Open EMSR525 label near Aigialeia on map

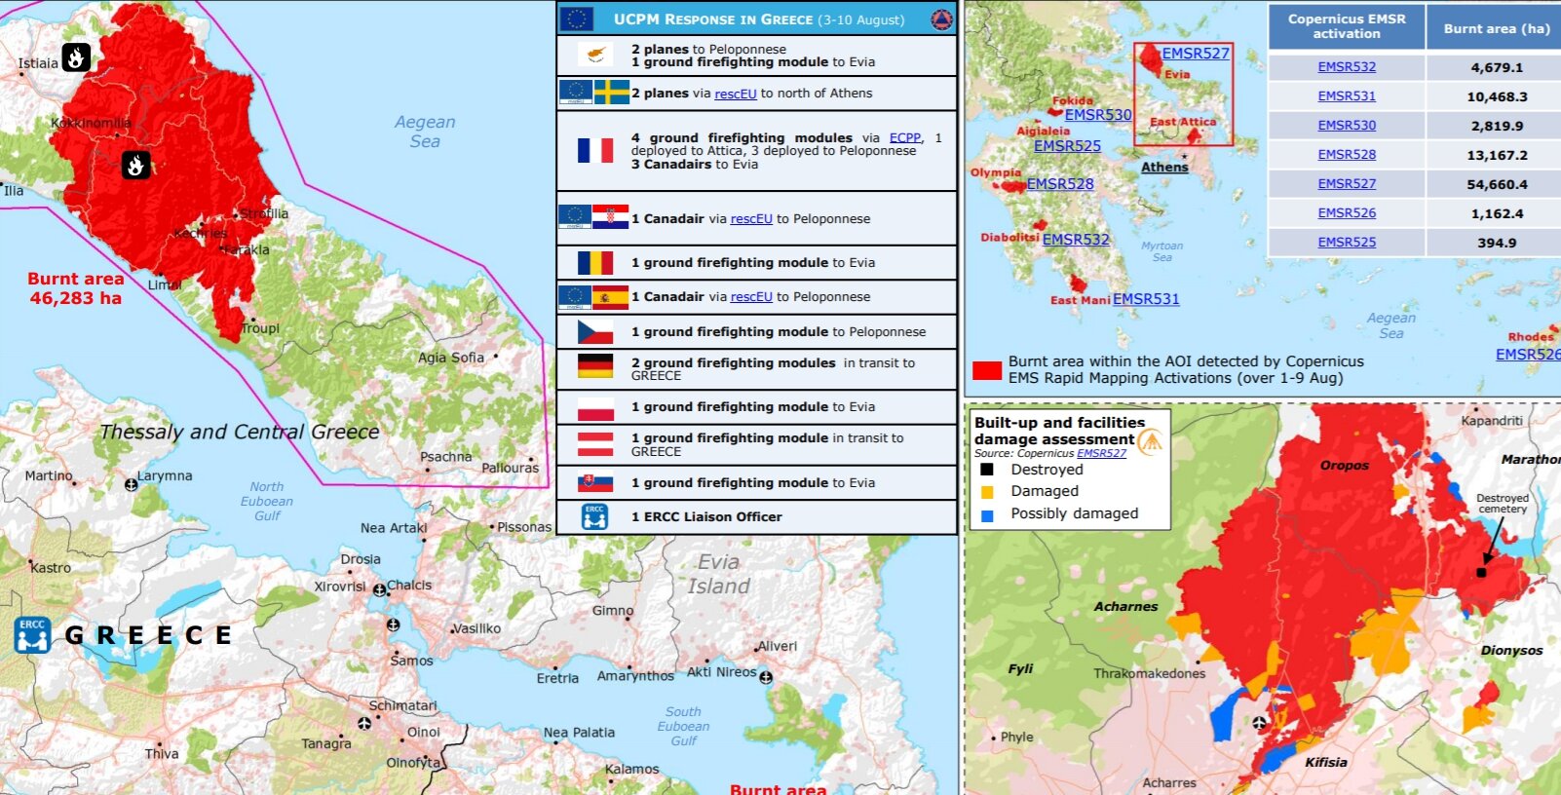coord(1067,146)
